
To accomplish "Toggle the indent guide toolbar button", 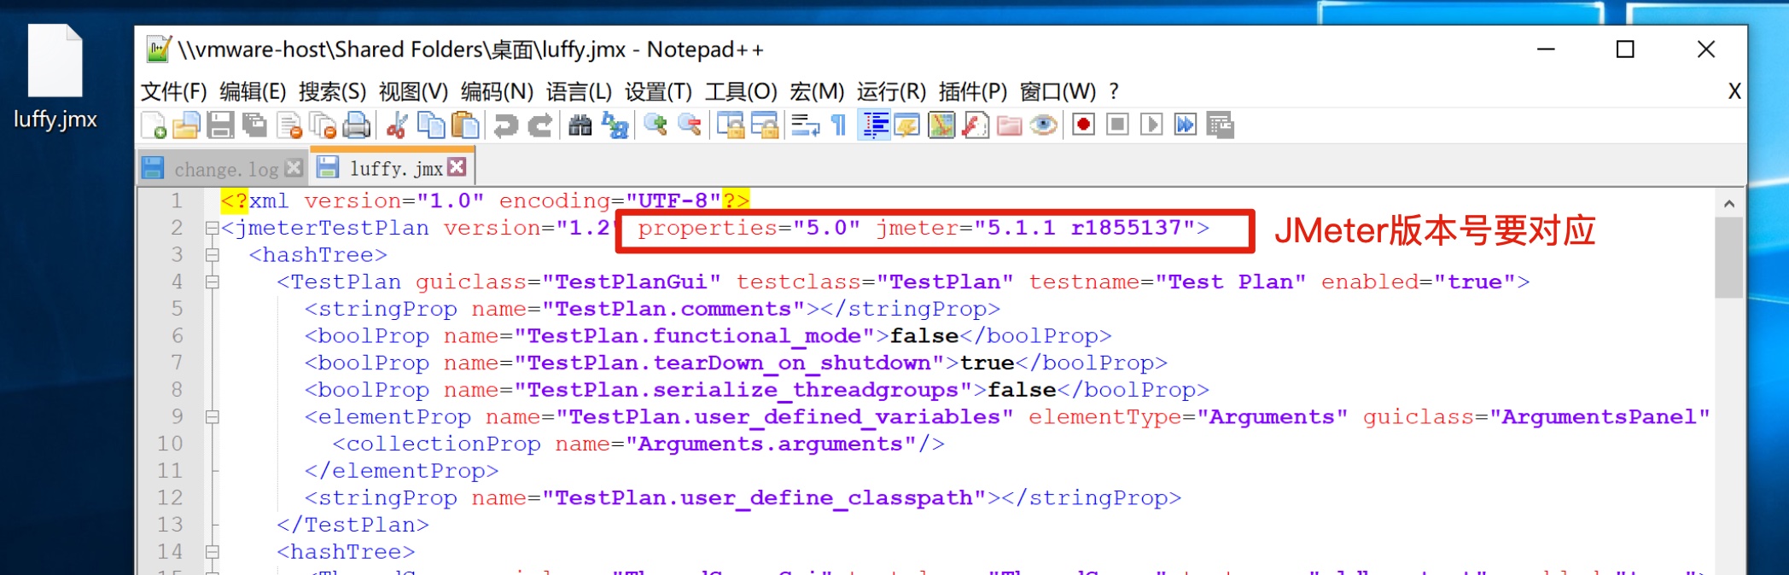I will coord(875,125).
